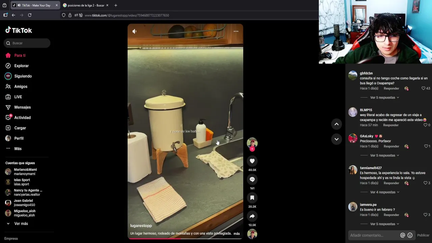Click the shield tracking protection icon
This screenshot has width=432, height=243.
63,15
